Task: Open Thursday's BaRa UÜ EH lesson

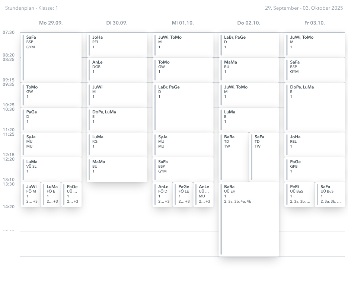Action: pos(249,219)
